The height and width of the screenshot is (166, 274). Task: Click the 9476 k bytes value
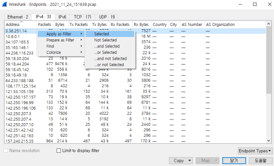pyautogui.click(x=61, y=64)
